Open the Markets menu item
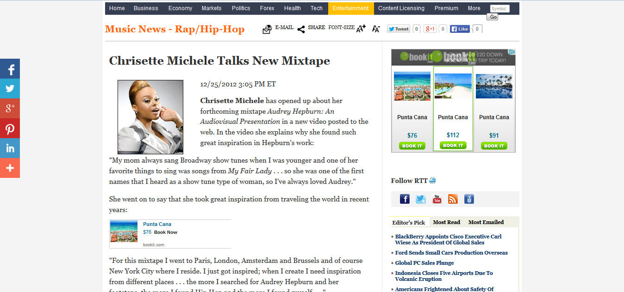The width and height of the screenshot is (624, 292). (x=212, y=8)
